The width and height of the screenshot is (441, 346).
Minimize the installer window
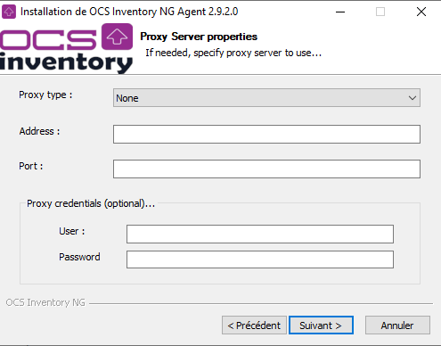tap(340, 12)
